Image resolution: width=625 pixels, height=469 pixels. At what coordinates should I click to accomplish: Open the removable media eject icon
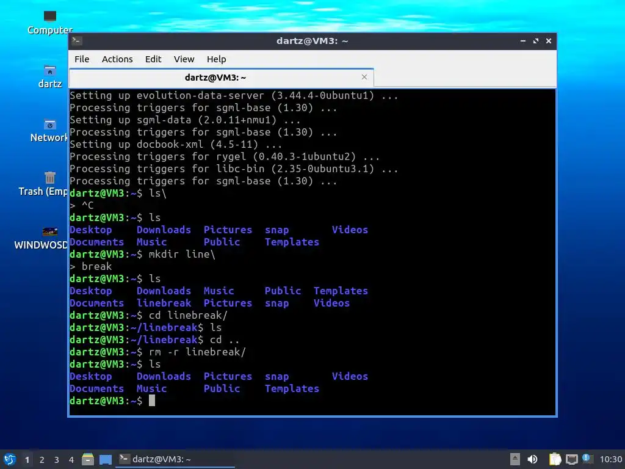pyautogui.click(x=515, y=459)
